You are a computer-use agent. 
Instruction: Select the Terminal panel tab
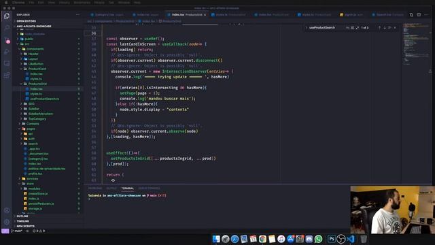(128, 189)
